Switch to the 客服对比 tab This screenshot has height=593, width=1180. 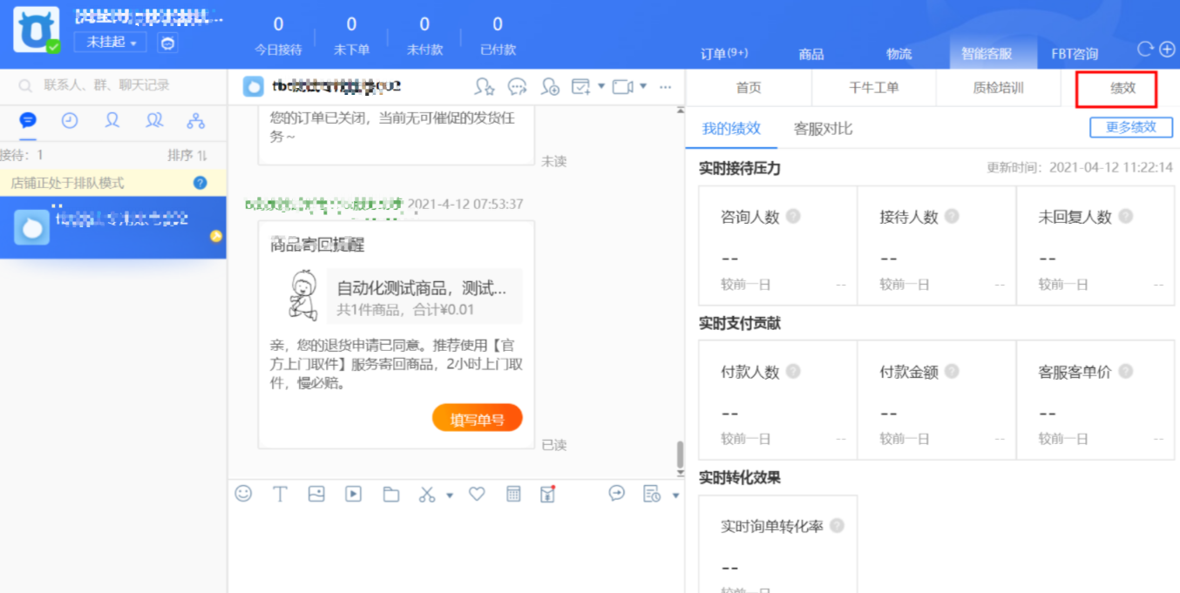pos(823,129)
